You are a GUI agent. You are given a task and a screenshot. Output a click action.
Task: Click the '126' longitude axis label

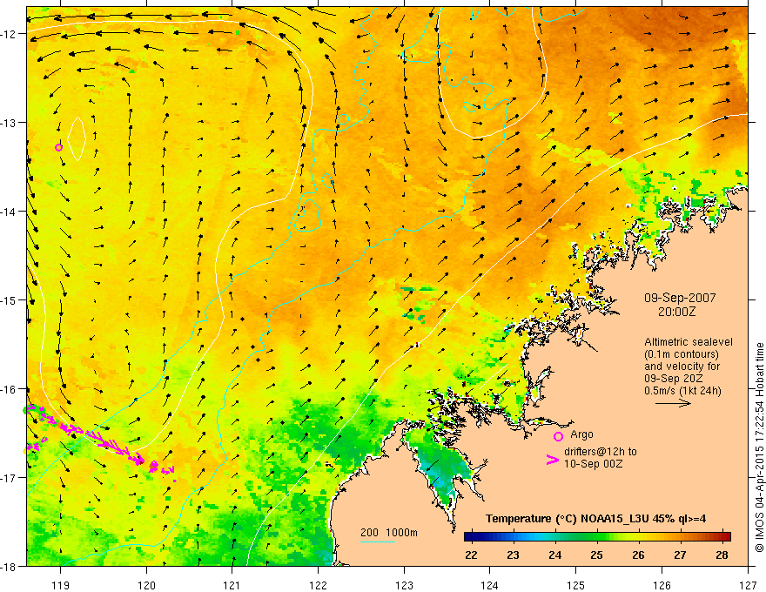point(662,585)
